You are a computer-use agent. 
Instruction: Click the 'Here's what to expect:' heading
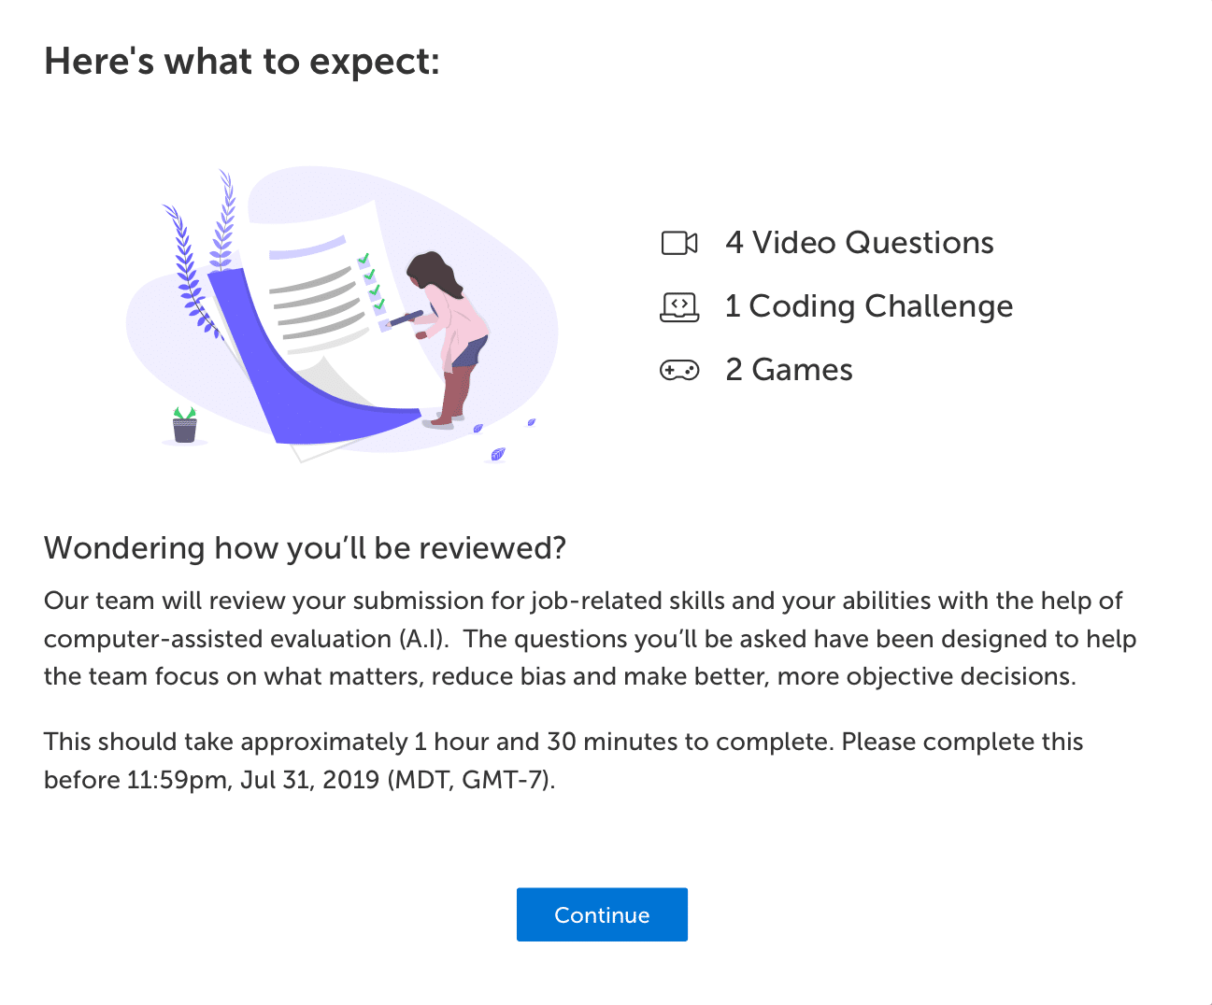241,61
